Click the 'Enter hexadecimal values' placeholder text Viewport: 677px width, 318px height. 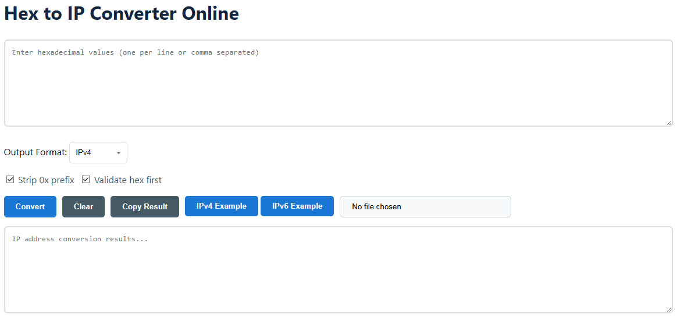point(135,52)
